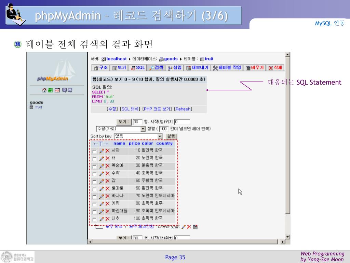Delete the 토마토 row with red X
The width and height of the screenshot is (350, 263).
coord(108,189)
